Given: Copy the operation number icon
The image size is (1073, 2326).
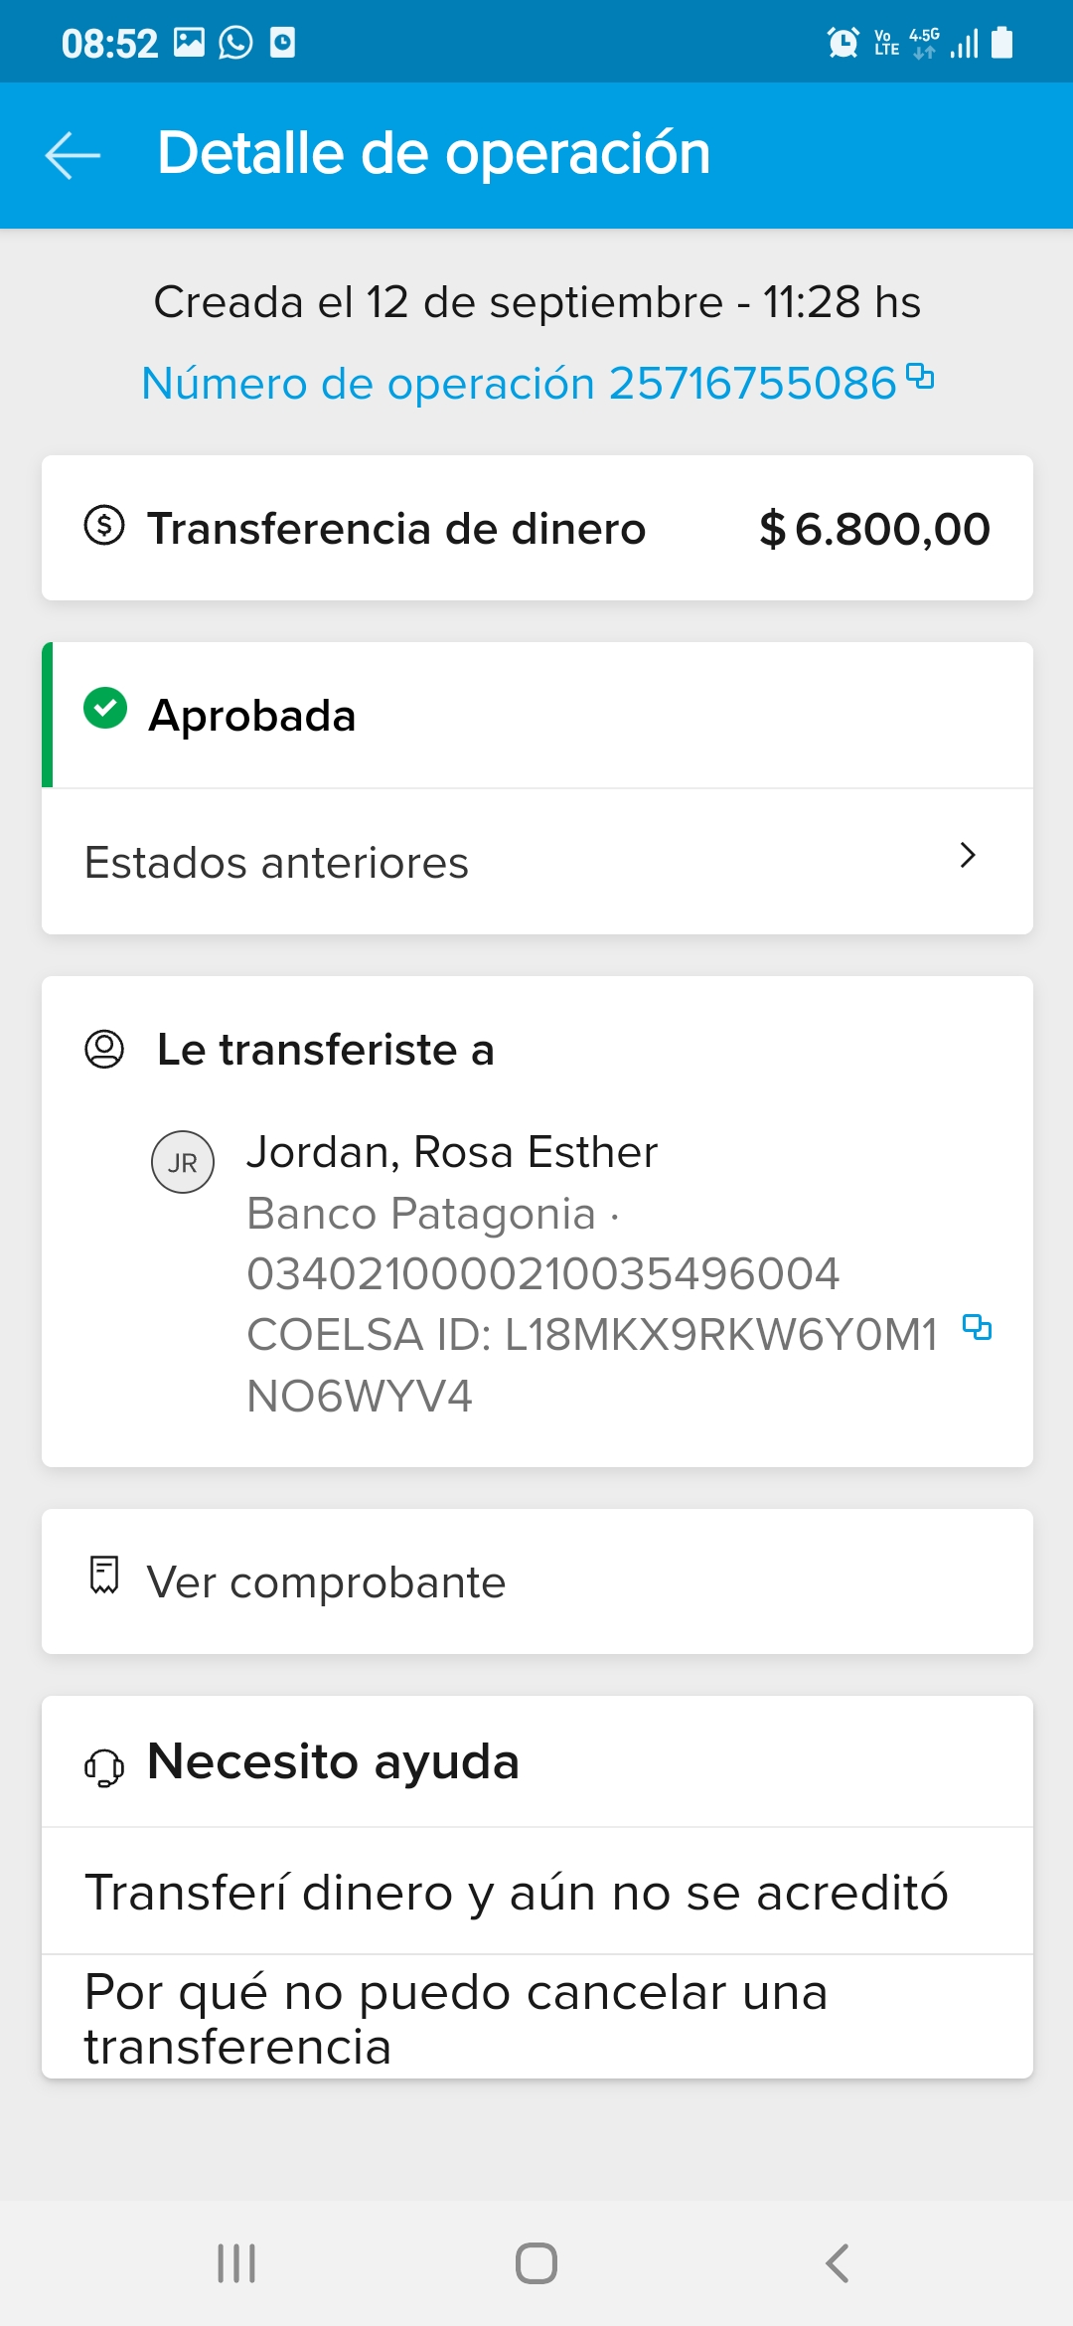Looking at the screenshot, I should coord(920,377).
